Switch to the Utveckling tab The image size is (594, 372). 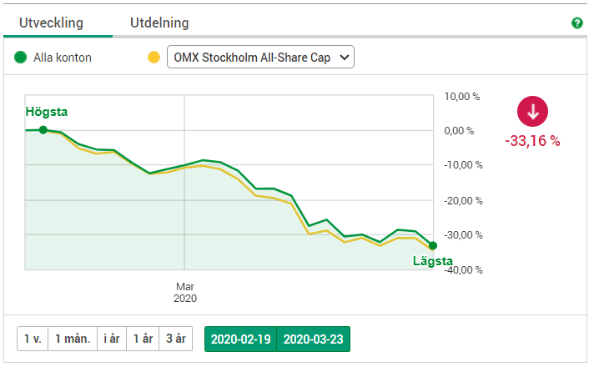[58, 23]
